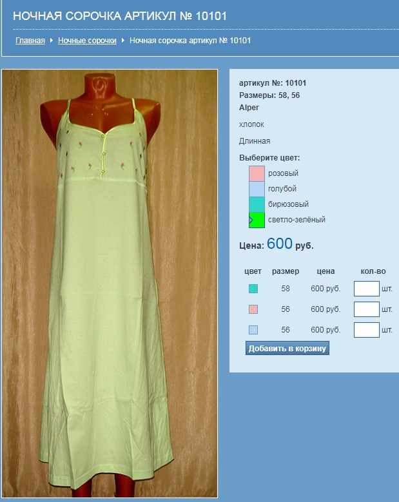Click quantity field for light blue size 56
Screen dimensions: 399x502
pos(366,330)
